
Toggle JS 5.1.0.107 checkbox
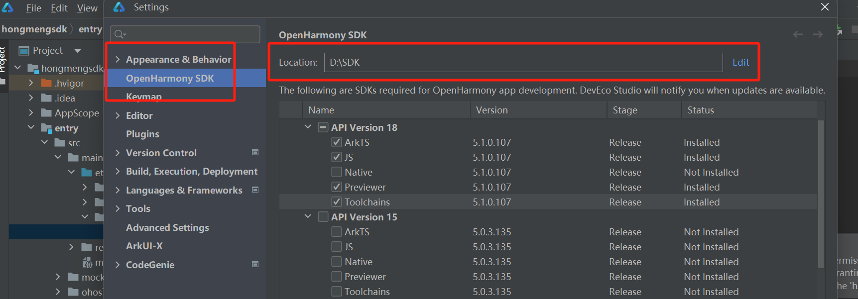337,157
